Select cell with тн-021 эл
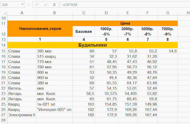 pos(54,104)
